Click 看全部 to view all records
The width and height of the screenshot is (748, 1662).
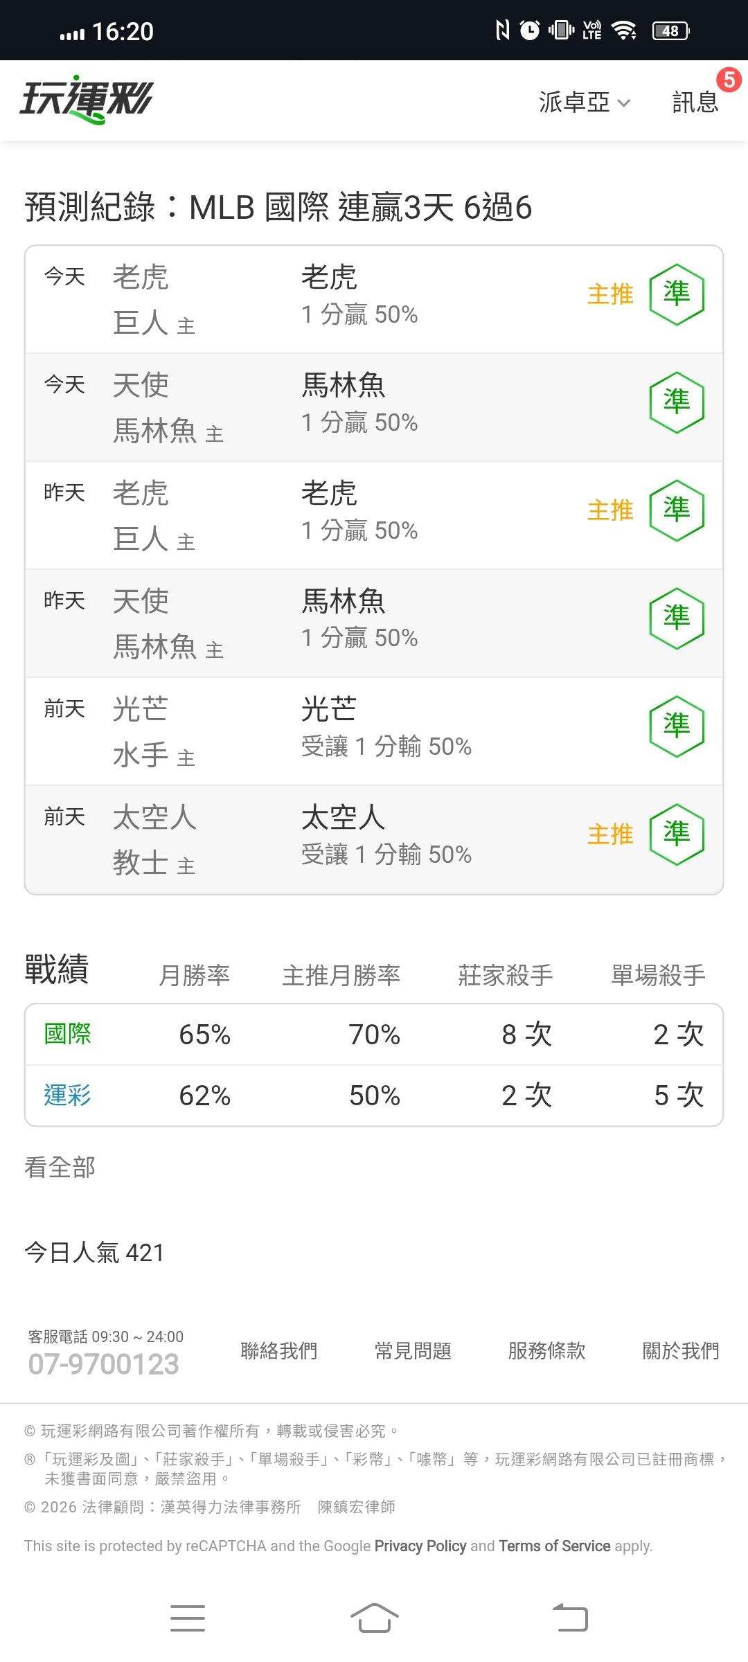pyautogui.click(x=60, y=1168)
